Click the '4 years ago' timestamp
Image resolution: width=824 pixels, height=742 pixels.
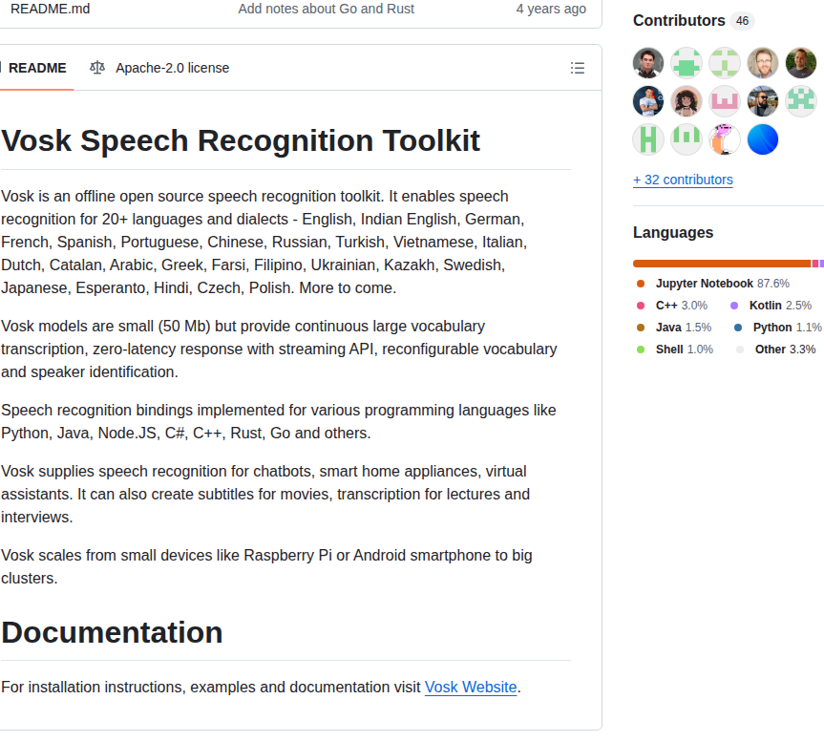[x=551, y=9]
